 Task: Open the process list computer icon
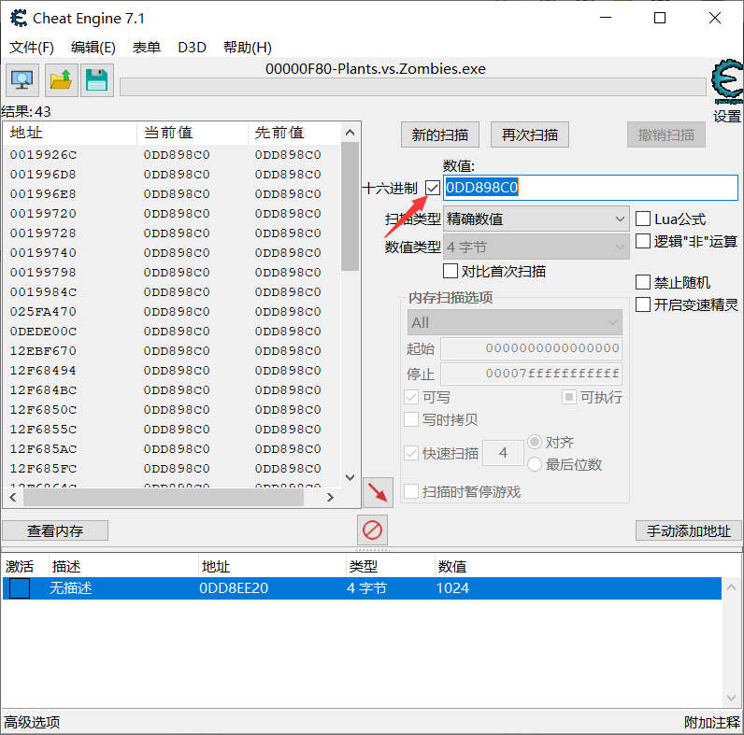tap(22, 80)
